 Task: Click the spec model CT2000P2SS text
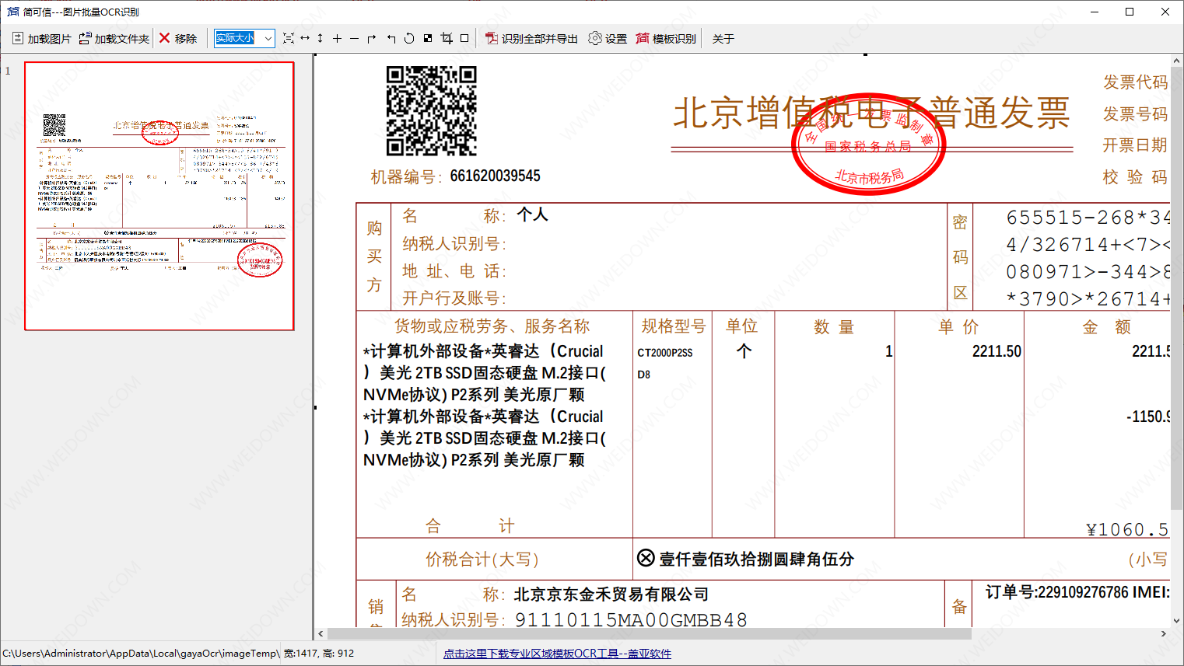click(x=665, y=353)
